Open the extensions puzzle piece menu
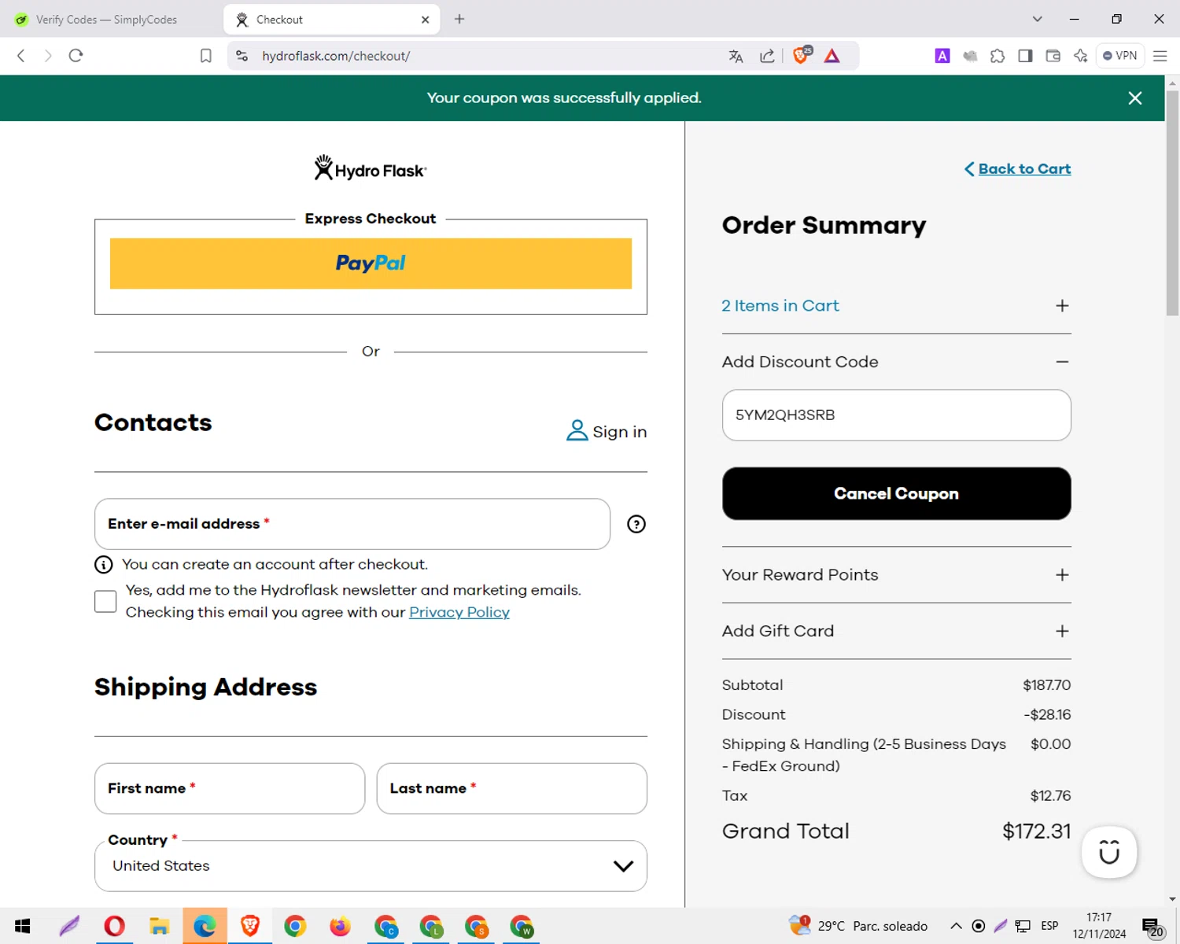 [x=997, y=56]
